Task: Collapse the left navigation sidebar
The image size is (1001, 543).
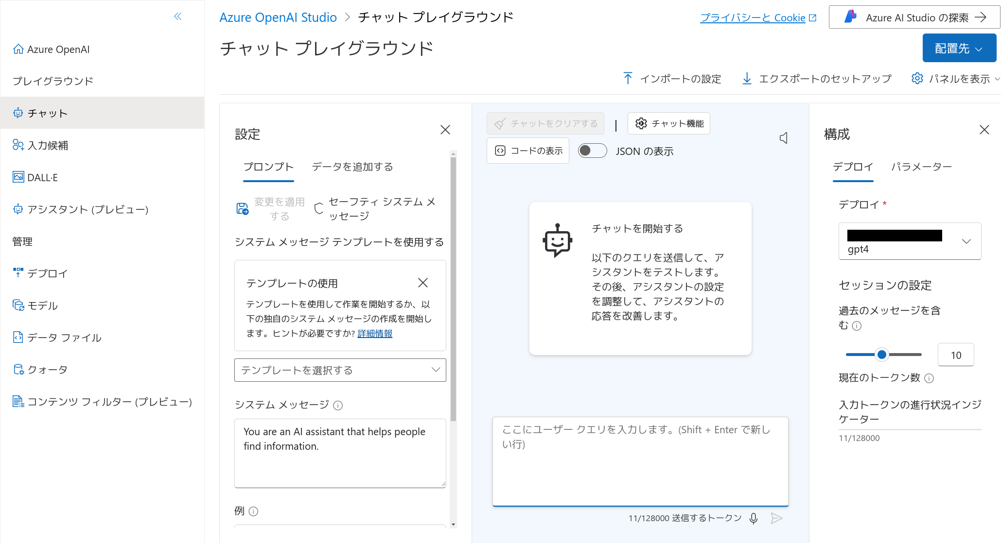Action: [178, 17]
